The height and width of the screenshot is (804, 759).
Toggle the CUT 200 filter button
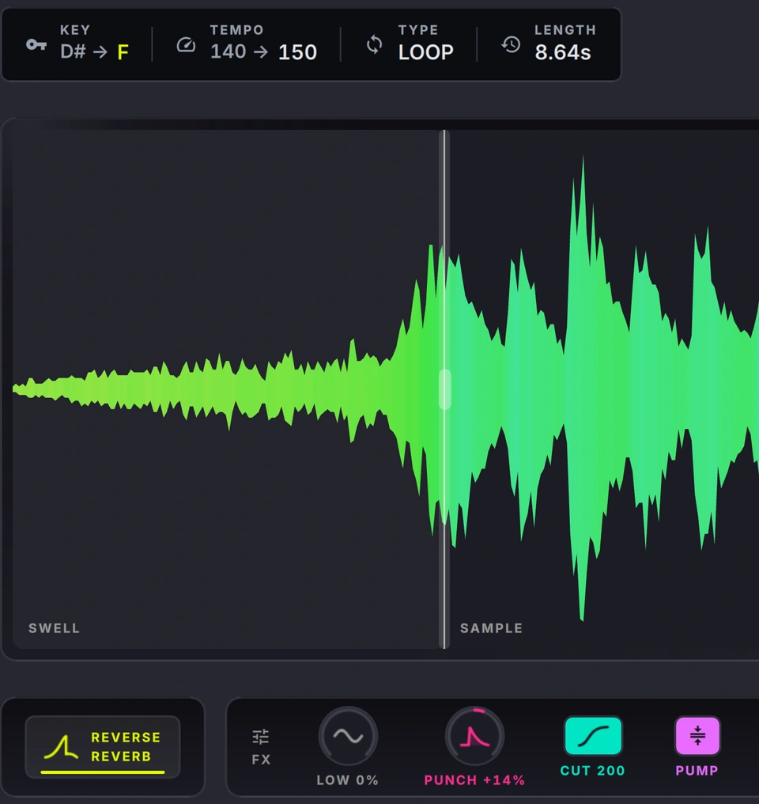(593, 736)
